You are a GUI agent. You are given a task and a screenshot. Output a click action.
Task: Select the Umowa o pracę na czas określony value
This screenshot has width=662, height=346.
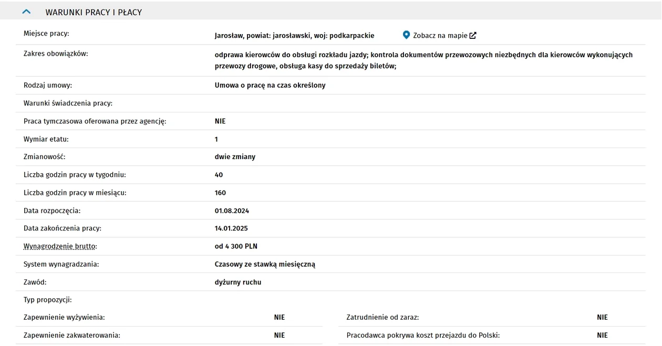point(270,85)
